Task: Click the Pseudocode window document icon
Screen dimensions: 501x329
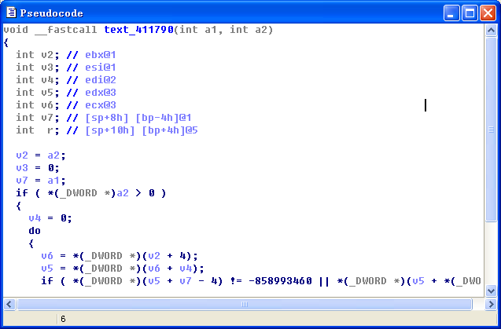Action: click(11, 13)
